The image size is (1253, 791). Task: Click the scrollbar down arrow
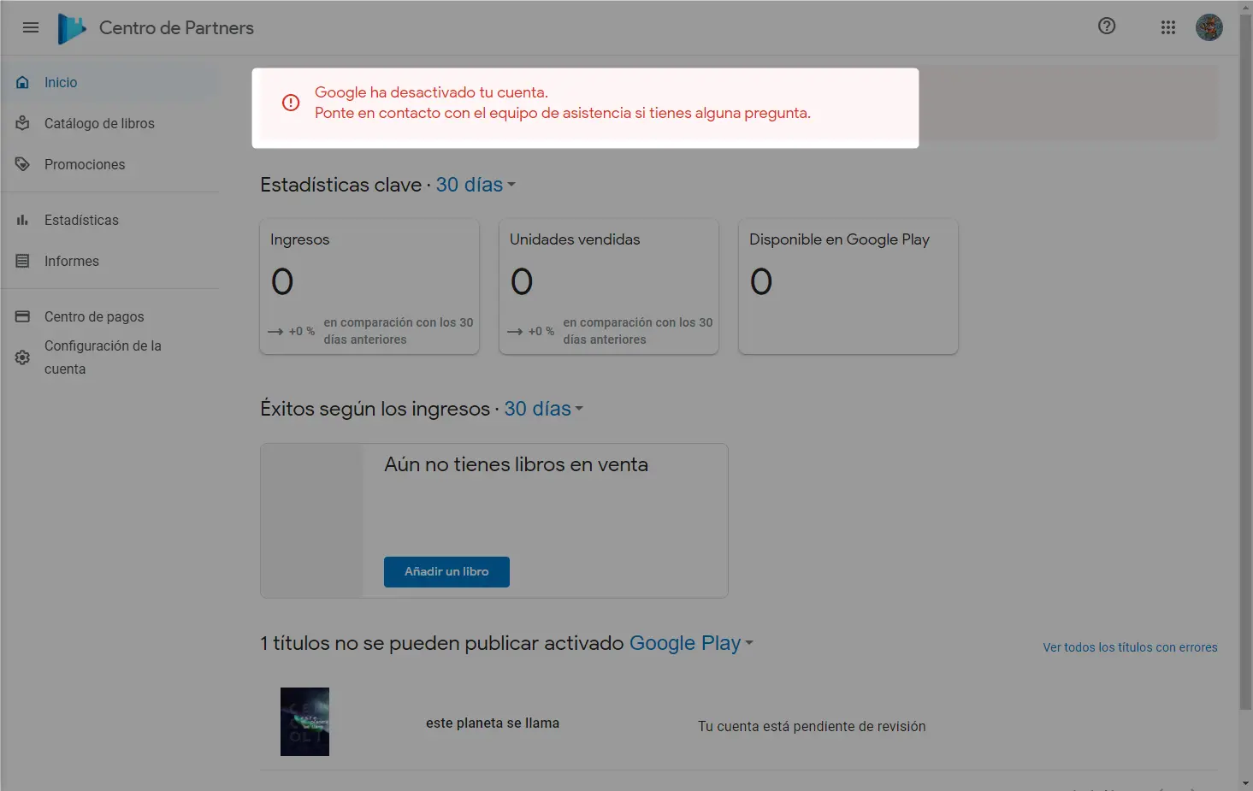(1245, 783)
